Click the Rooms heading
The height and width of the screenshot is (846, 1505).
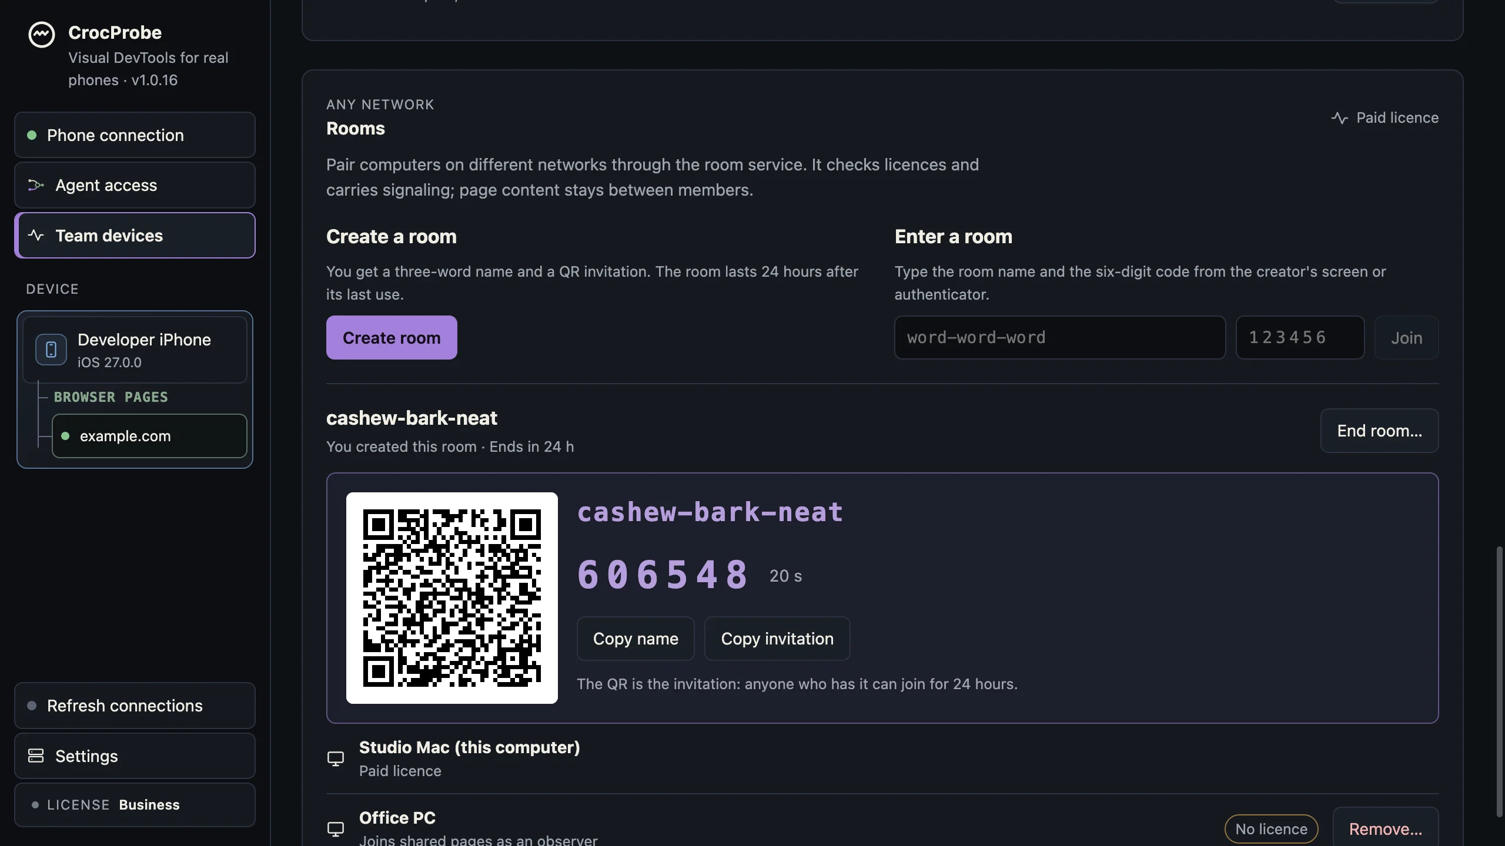click(356, 129)
